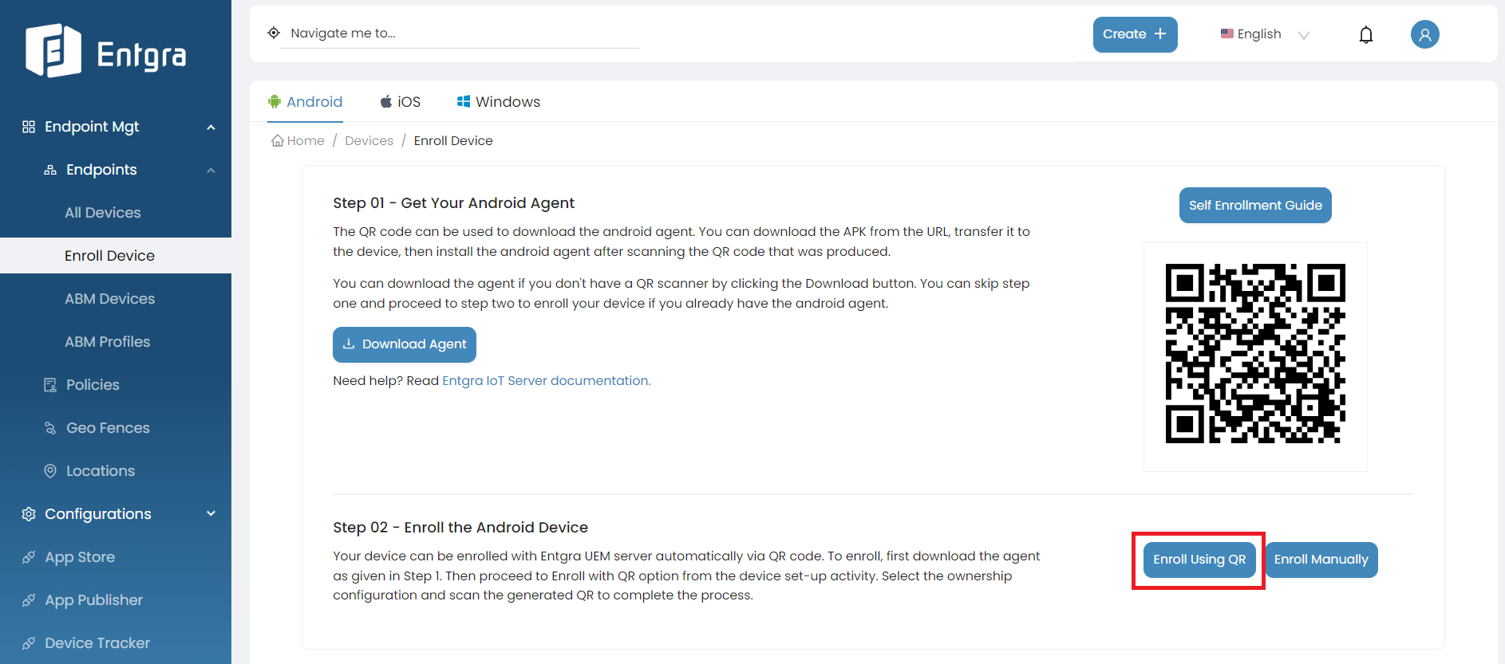Click the agent download QR code image

[1255, 353]
